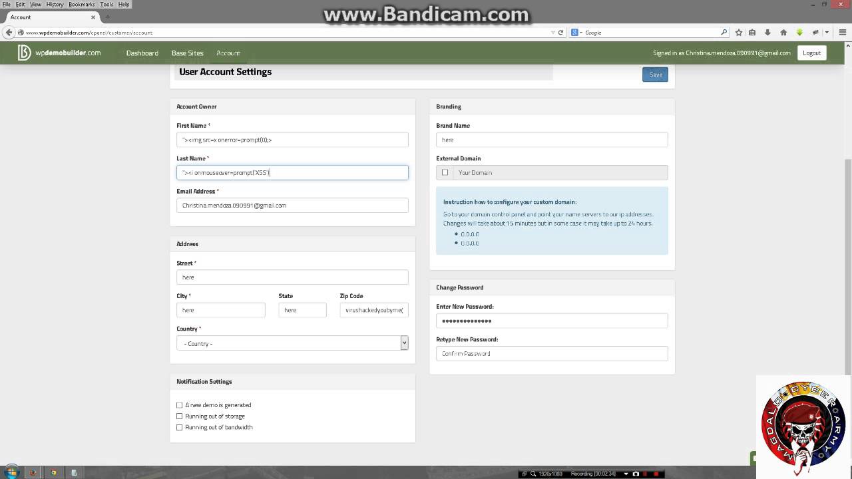
Task: Check 'Running out of storage' notification
Action: click(179, 416)
